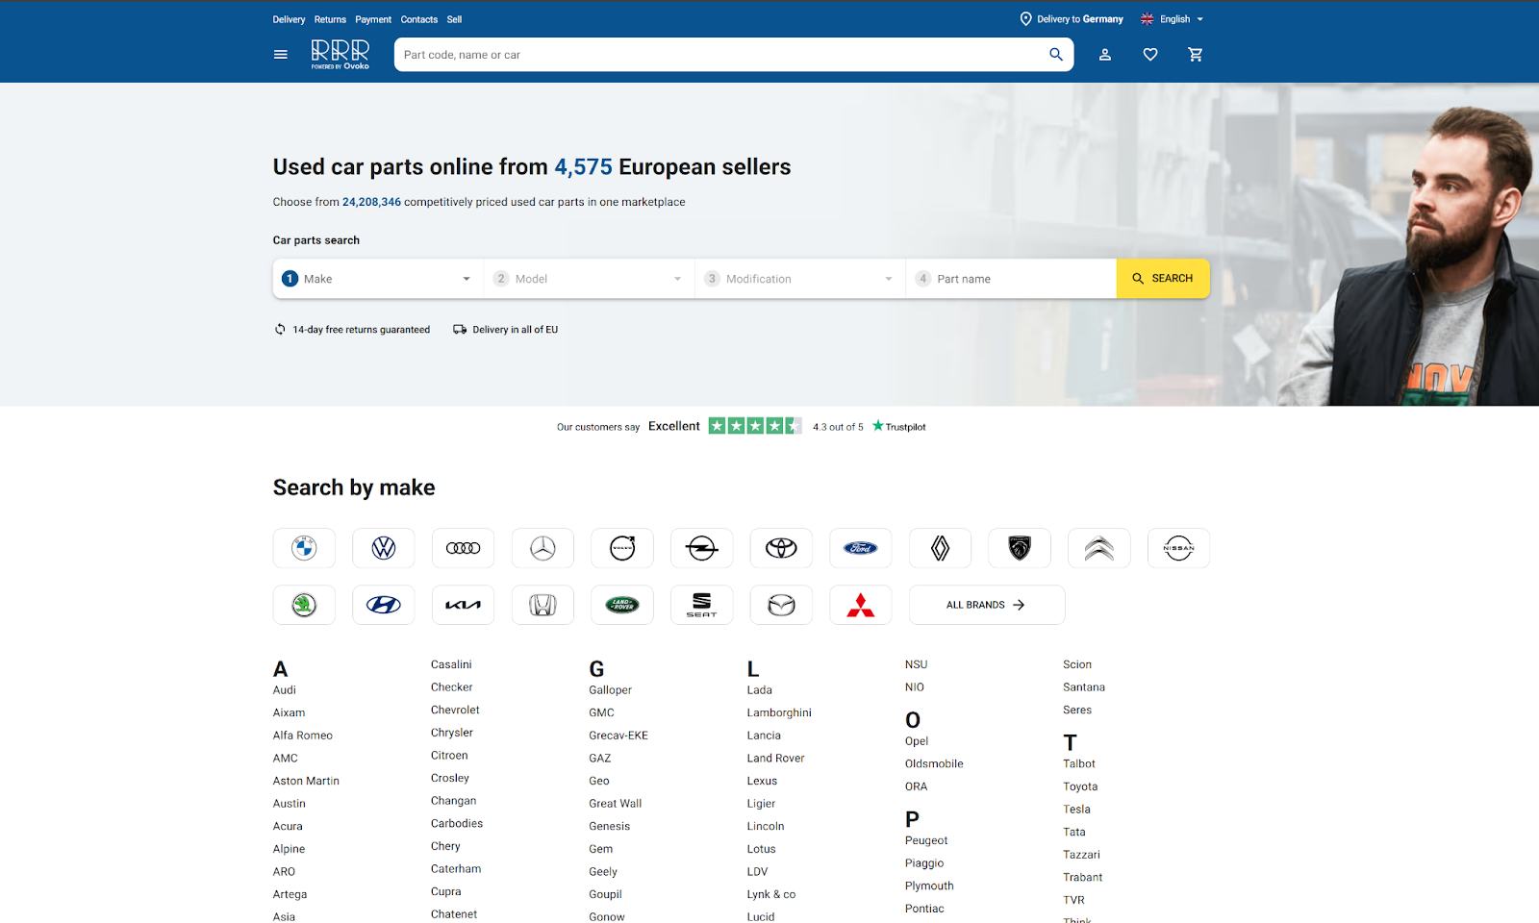This screenshot has width=1539, height=923.
Task: Select the Kia brand logo
Action: click(x=464, y=605)
